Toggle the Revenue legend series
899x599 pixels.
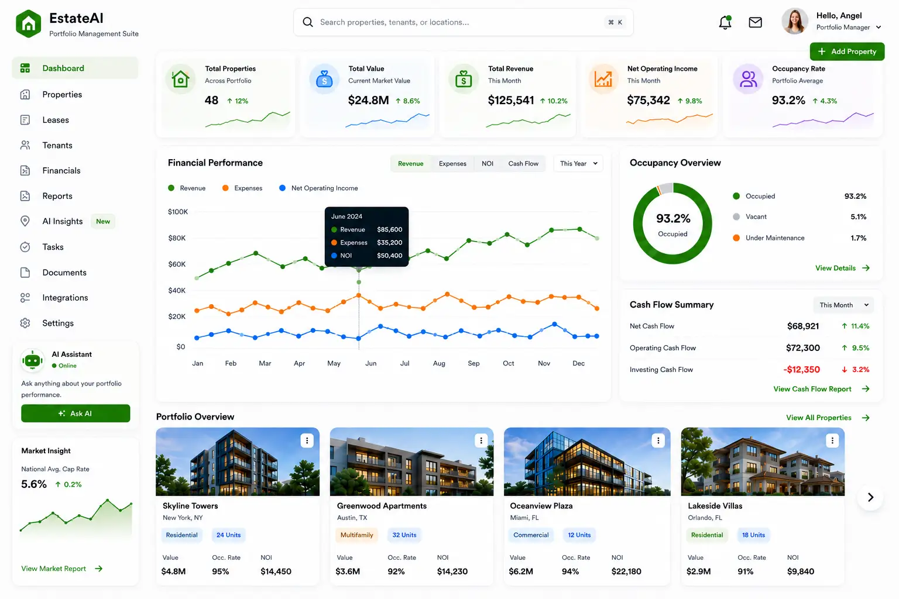tap(187, 188)
